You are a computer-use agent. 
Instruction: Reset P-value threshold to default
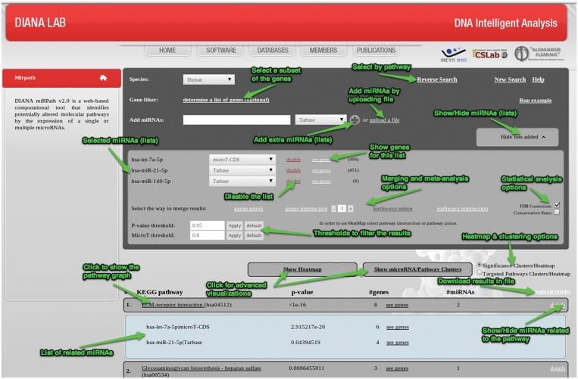pos(254,225)
